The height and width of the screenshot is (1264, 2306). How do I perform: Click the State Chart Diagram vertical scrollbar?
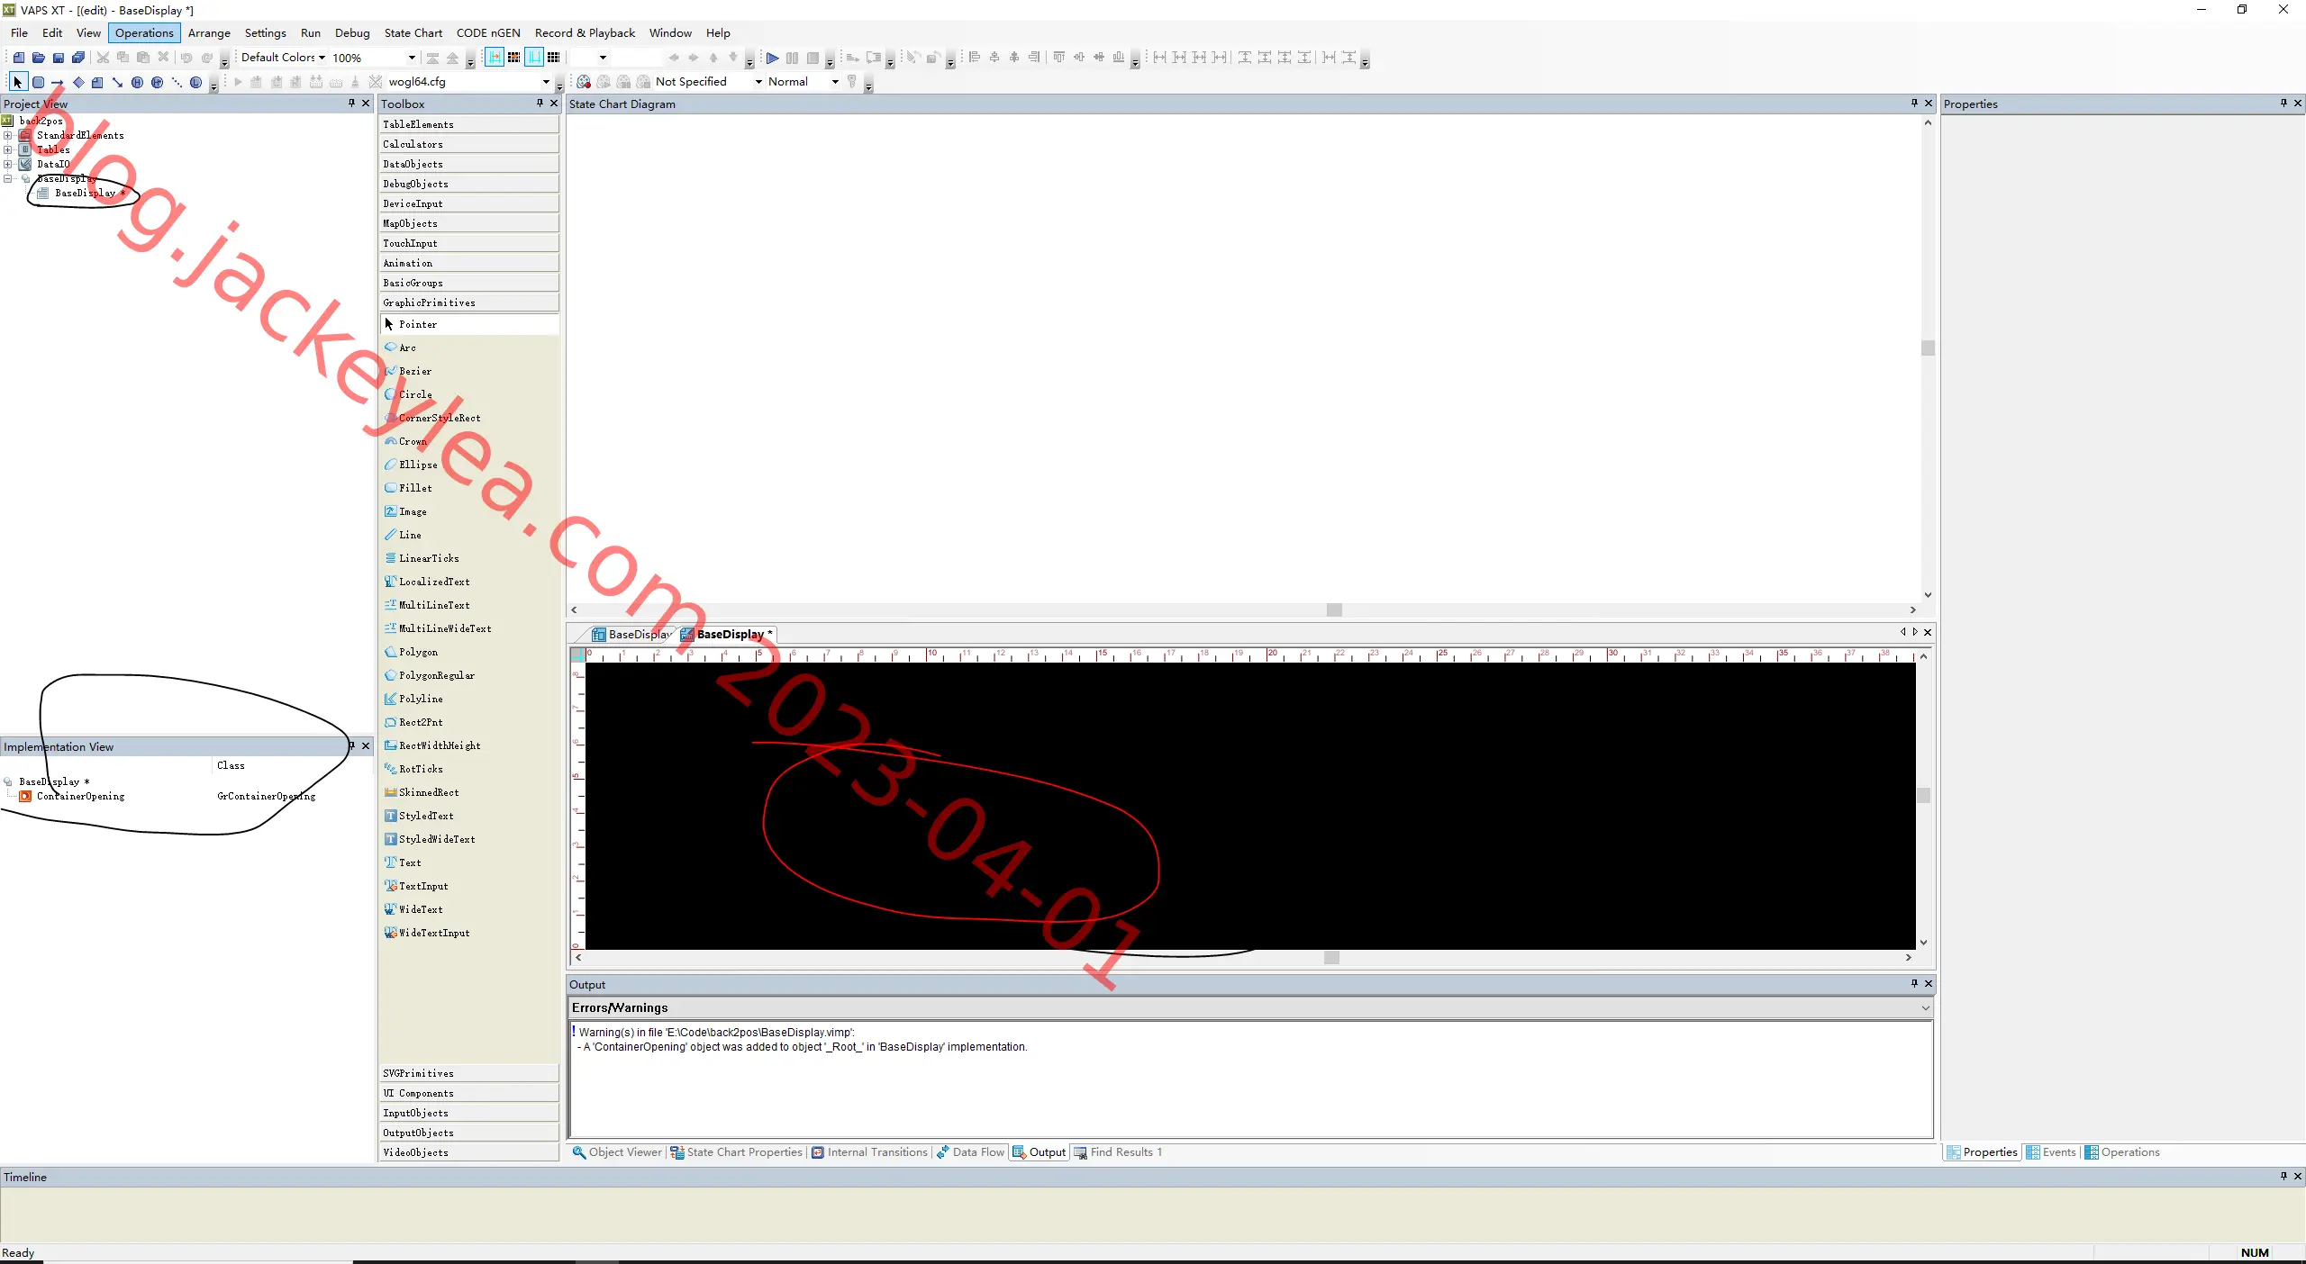1928,357
